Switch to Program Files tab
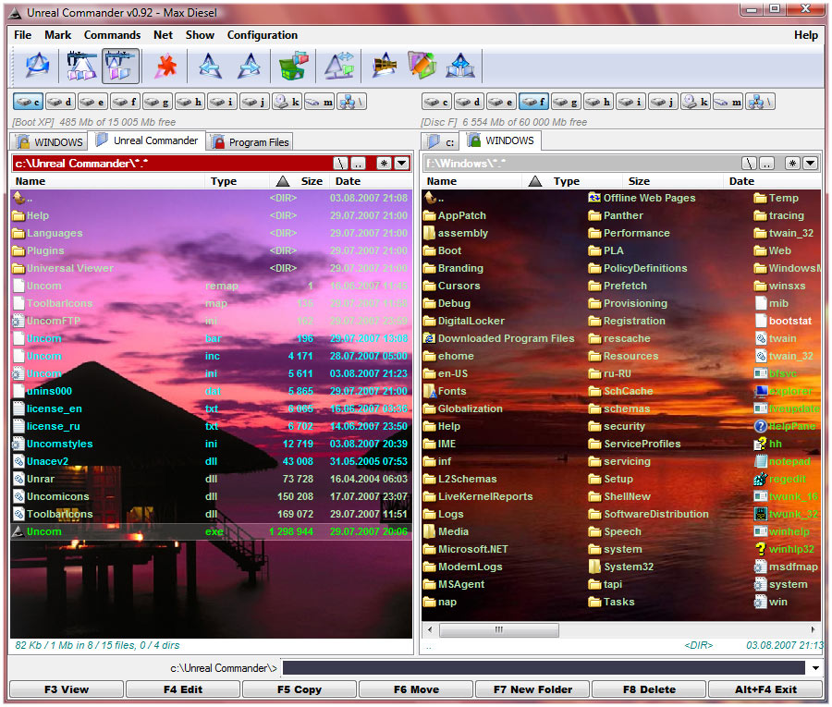The image size is (832, 707). (250, 141)
